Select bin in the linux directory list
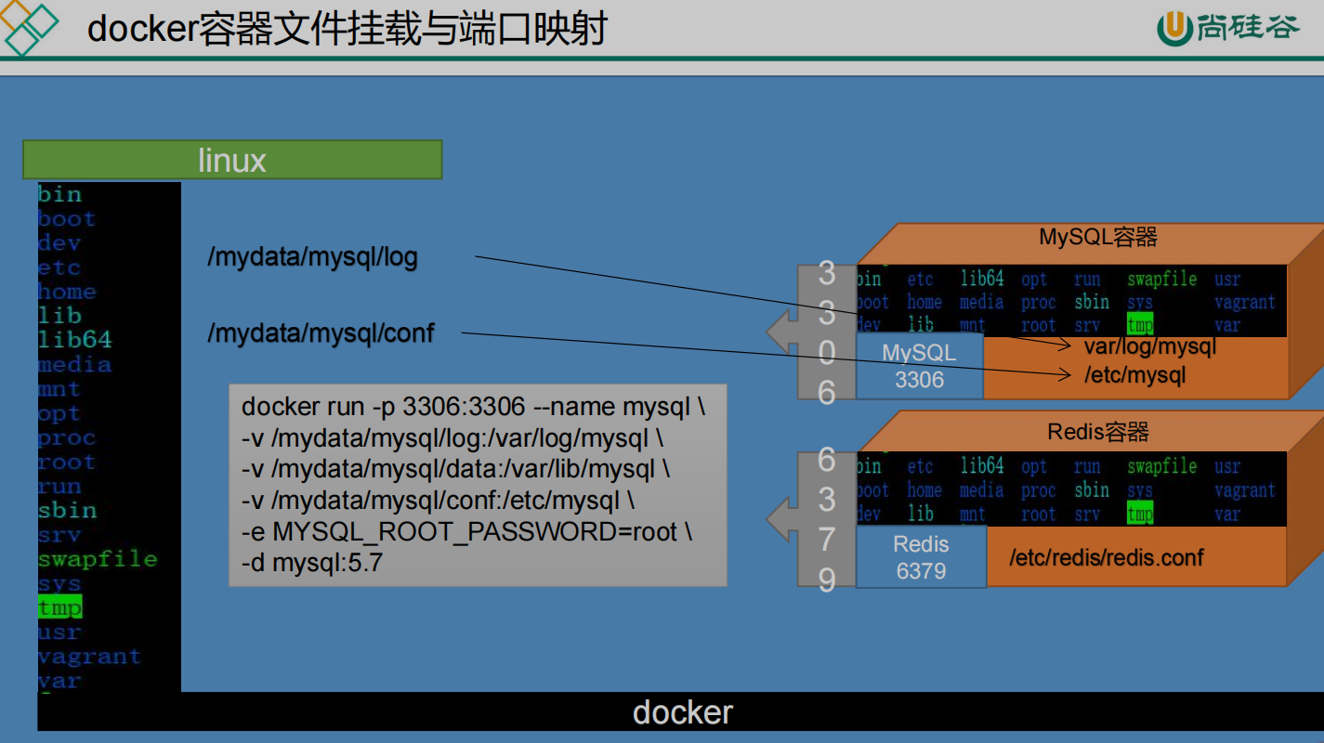This screenshot has height=743, width=1324. [x=59, y=194]
